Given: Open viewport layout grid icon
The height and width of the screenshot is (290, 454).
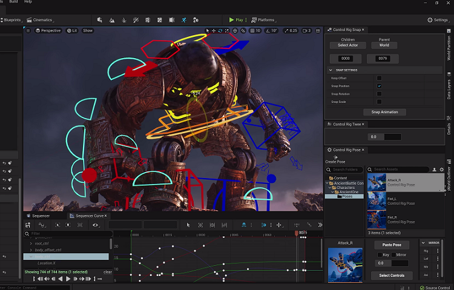Looking at the screenshot, I should point(318,31).
